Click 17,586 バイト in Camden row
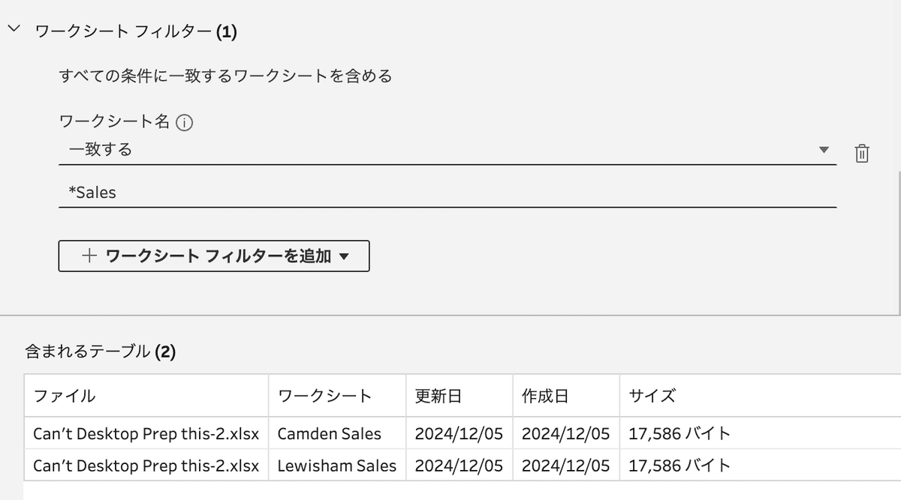Image resolution: width=901 pixels, height=500 pixels. click(680, 433)
